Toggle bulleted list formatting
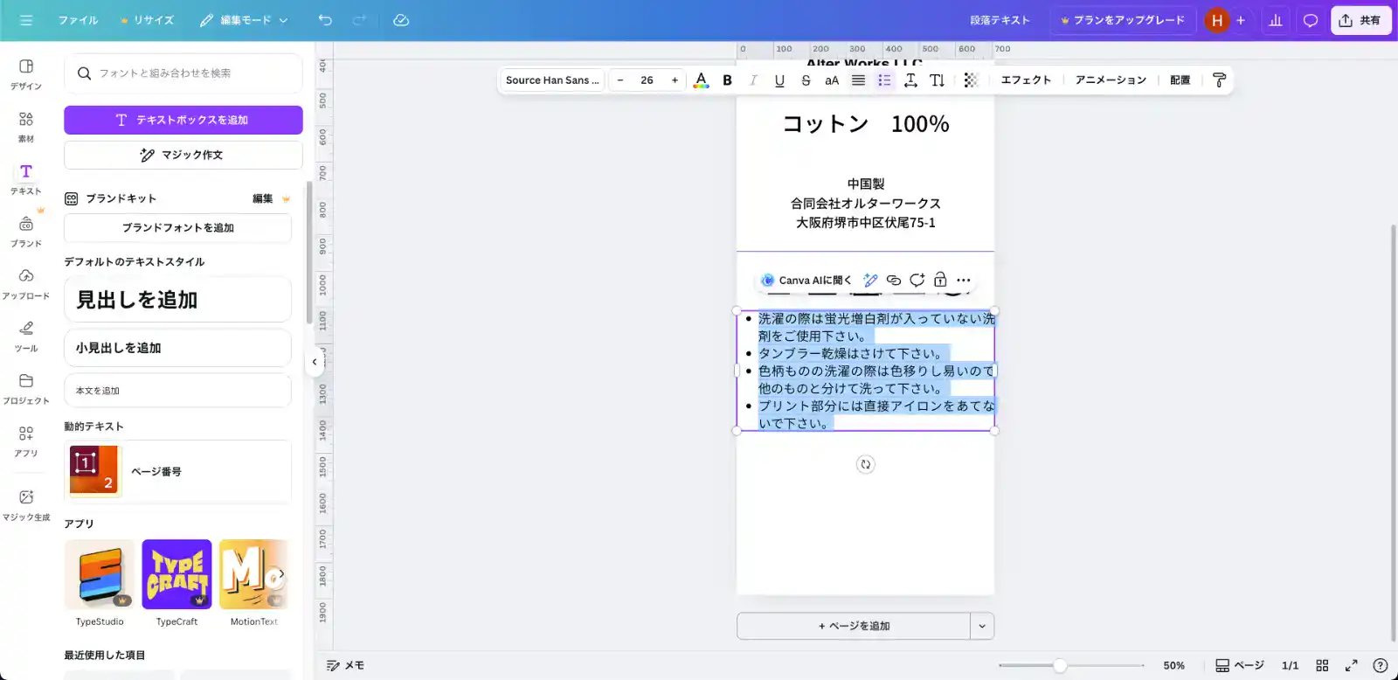 point(884,80)
